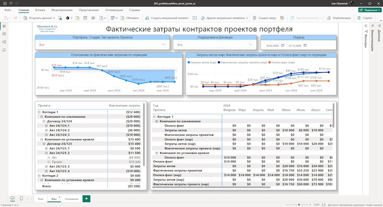The height and width of the screenshot is (207, 383).
Task: Collapse Акт 24/123_2 row
Action: coord(46,153)
